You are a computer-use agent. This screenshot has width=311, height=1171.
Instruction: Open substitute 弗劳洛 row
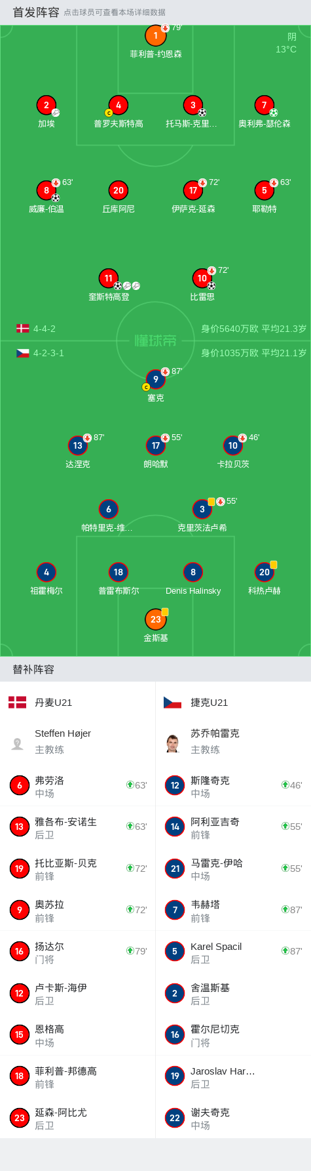(78, 785)
